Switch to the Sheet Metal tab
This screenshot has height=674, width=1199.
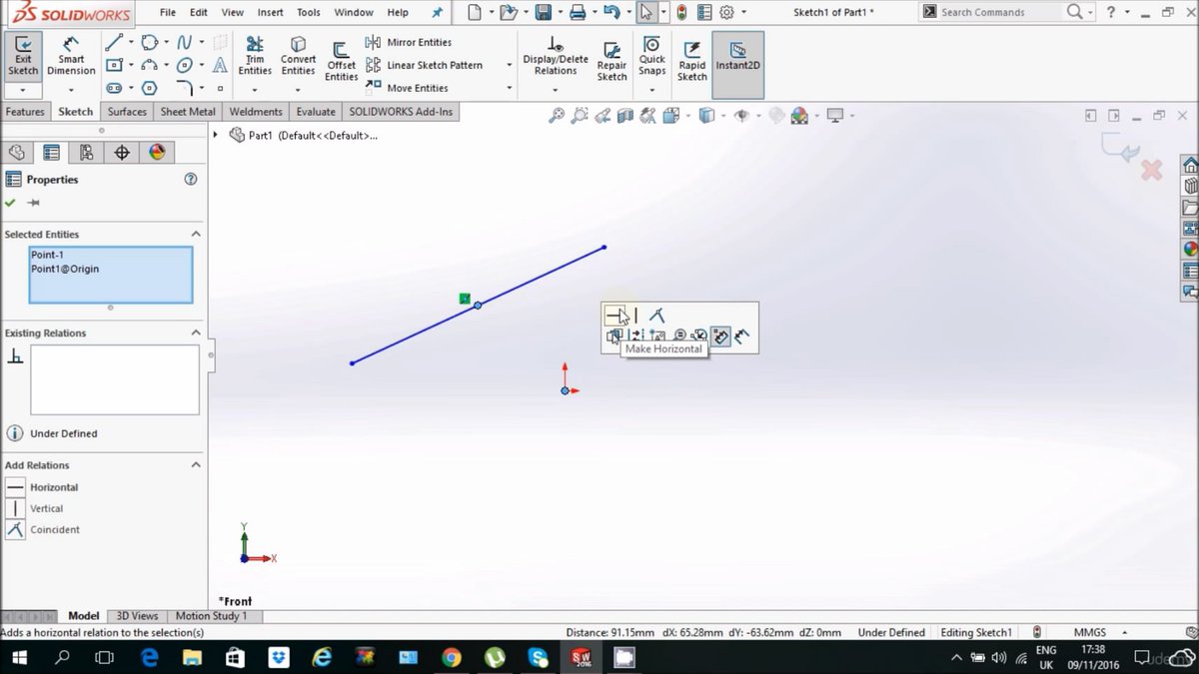(x=188, y=112)
